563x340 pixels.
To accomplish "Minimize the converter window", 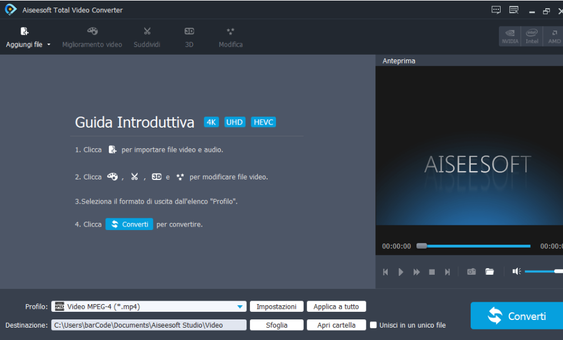I will [532, 12].
